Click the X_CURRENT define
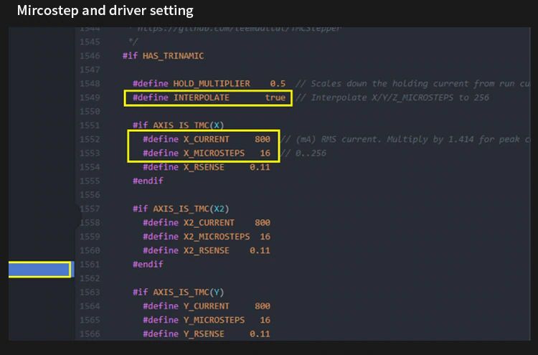The height and width of the screenshot is (355, 538). 207,139
